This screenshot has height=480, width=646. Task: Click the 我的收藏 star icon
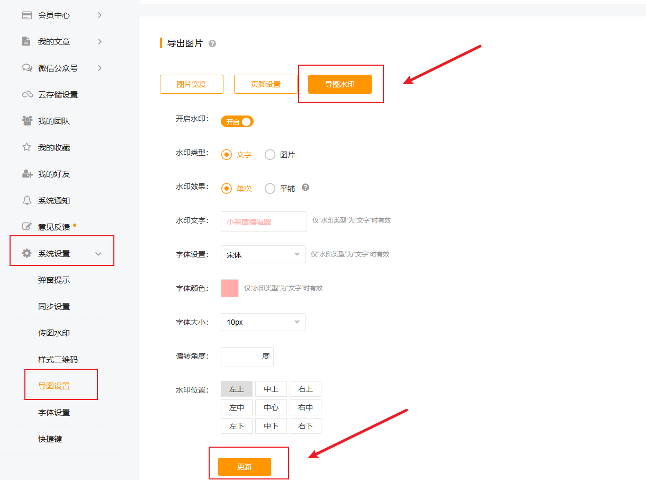pos(26,147)
